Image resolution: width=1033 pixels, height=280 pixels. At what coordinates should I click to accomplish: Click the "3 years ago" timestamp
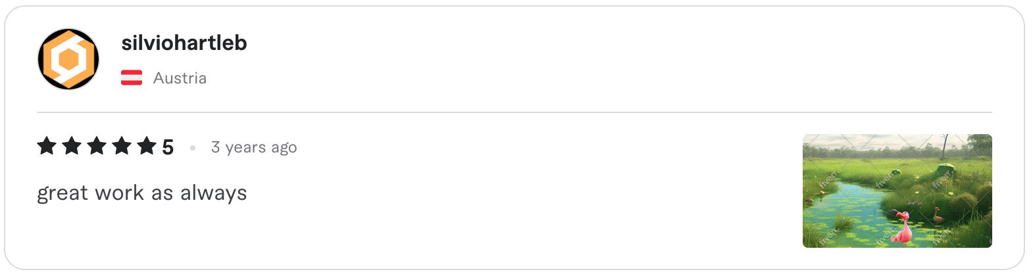pyautogui.click(x=254, y=147)
